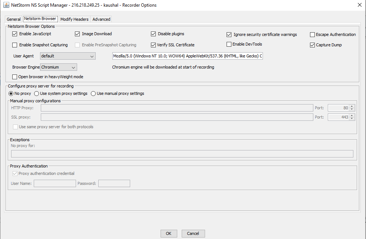Toggle Disable plugins checkbox
The width and height of the screenshot is (366, 239).
[154, 34]
